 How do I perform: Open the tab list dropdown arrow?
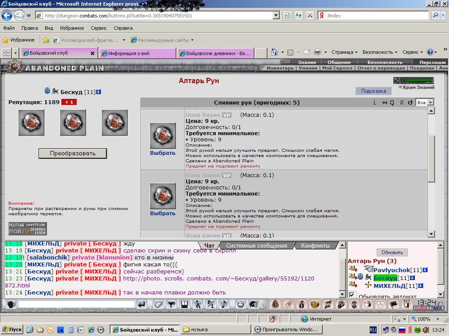click(x=16, y=53)
